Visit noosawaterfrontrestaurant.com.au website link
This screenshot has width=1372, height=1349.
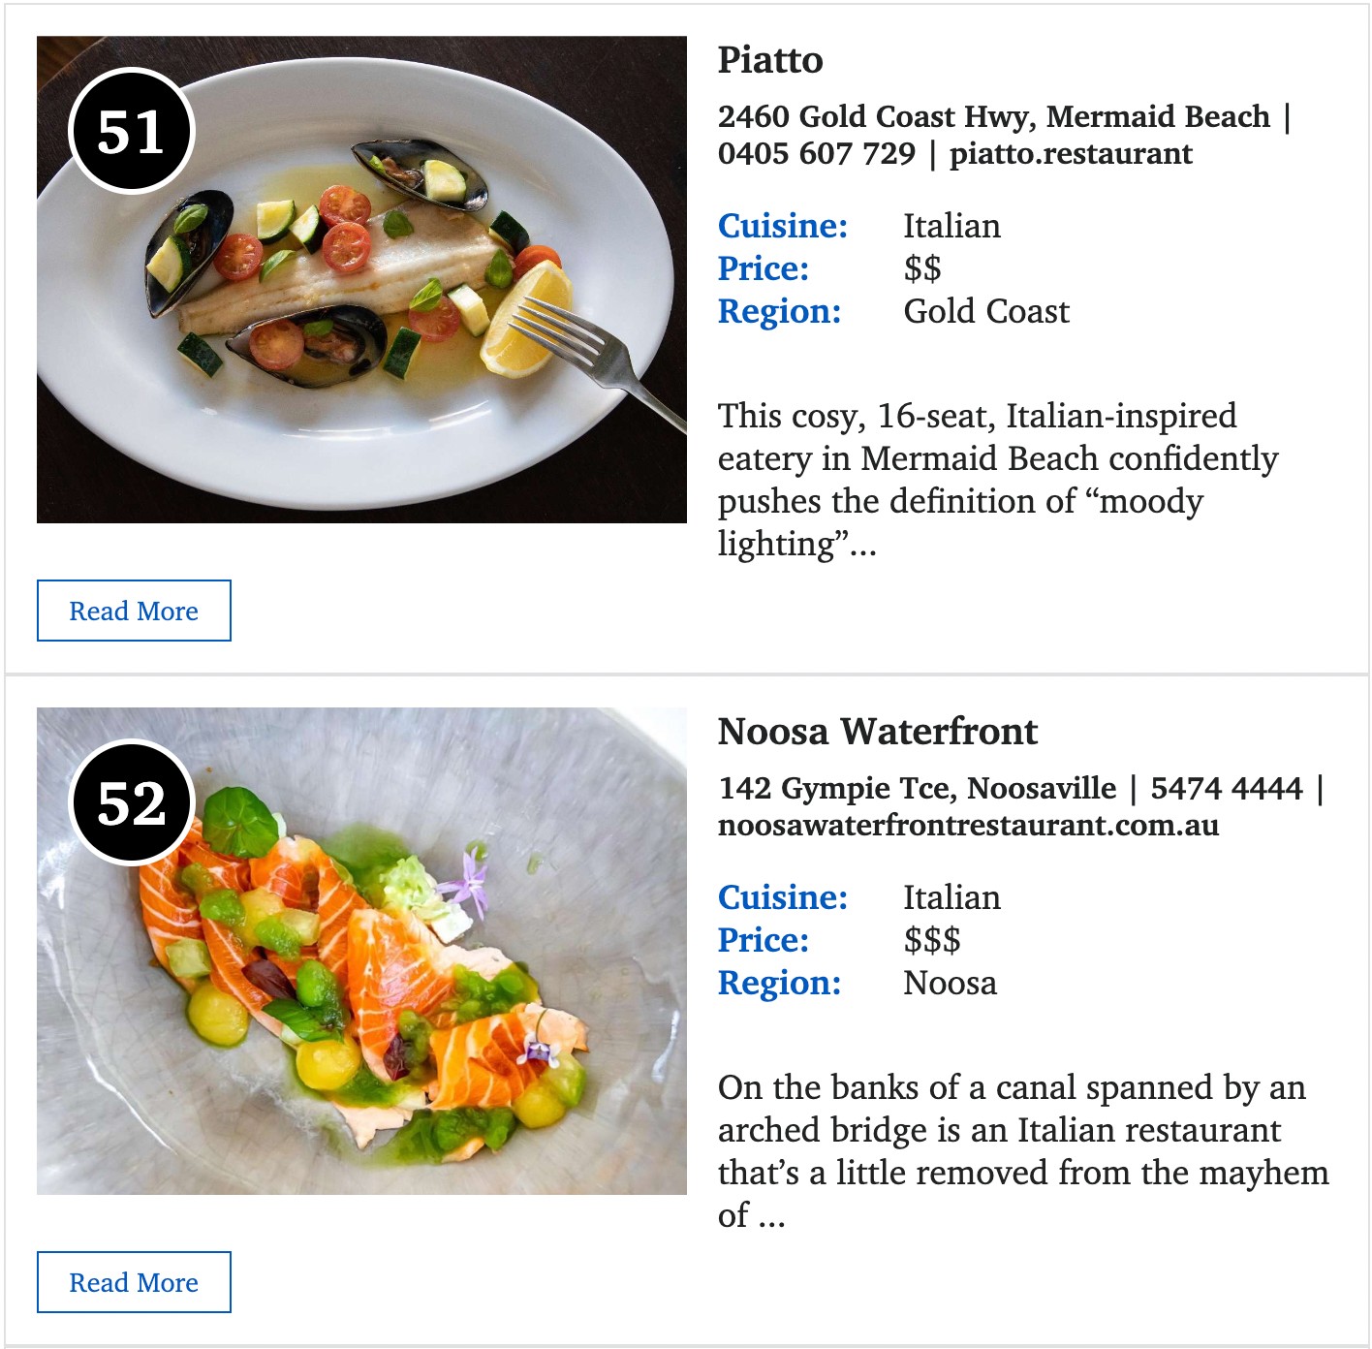pyautogui.click(x=968, y=825)
